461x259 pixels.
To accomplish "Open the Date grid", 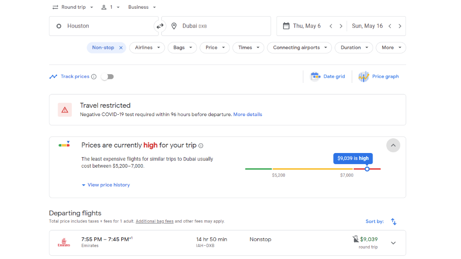I will click(x=327, y=77).
